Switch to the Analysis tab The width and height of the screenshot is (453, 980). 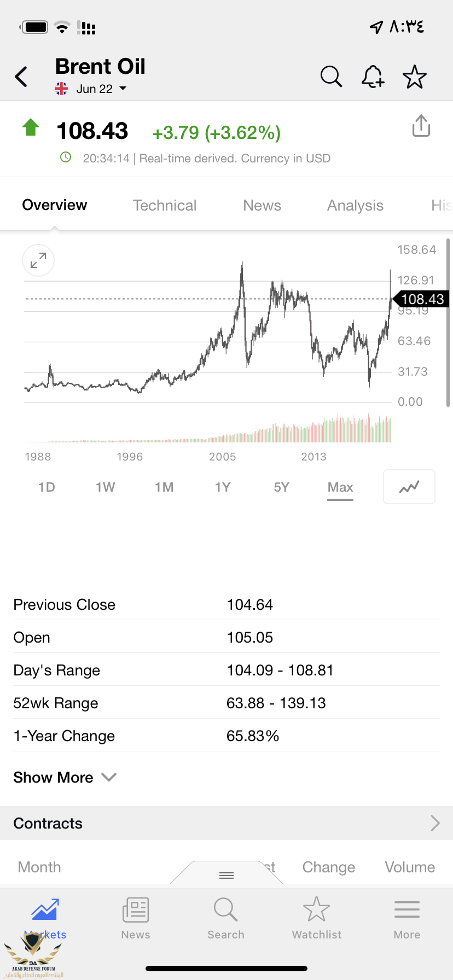pyautogui.click(x=355, y=205)
